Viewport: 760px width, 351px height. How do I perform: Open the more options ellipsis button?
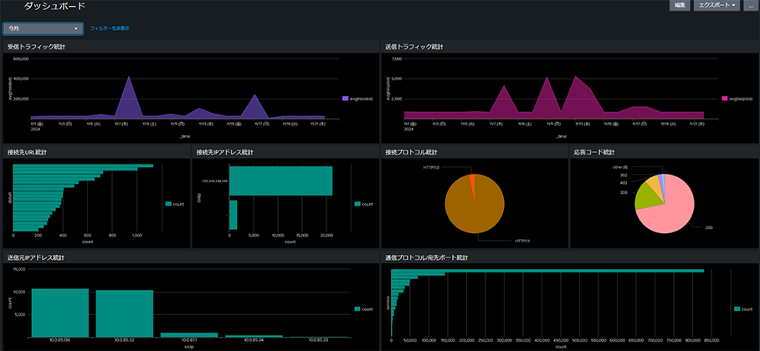click(750, 6)
